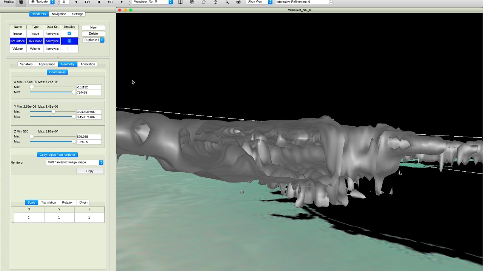
Task: Open the Variables tab
Action: [x=26, y=64]
